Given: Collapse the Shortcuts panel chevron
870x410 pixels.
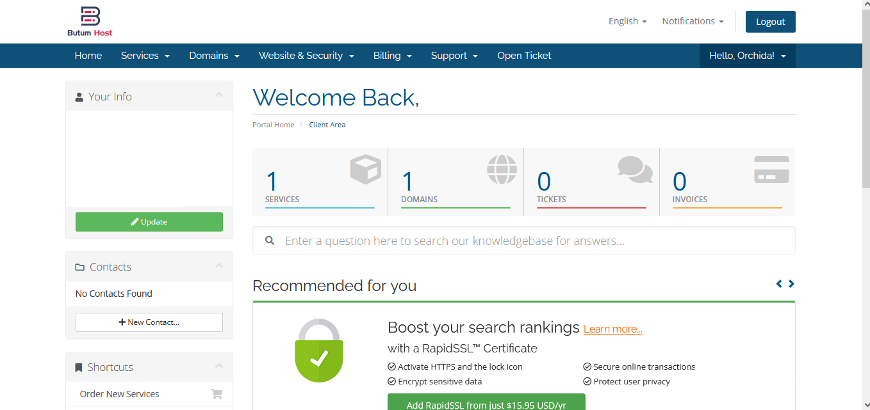Looking at the screenshot, I should pyautogui.click(x=219, y=366).
